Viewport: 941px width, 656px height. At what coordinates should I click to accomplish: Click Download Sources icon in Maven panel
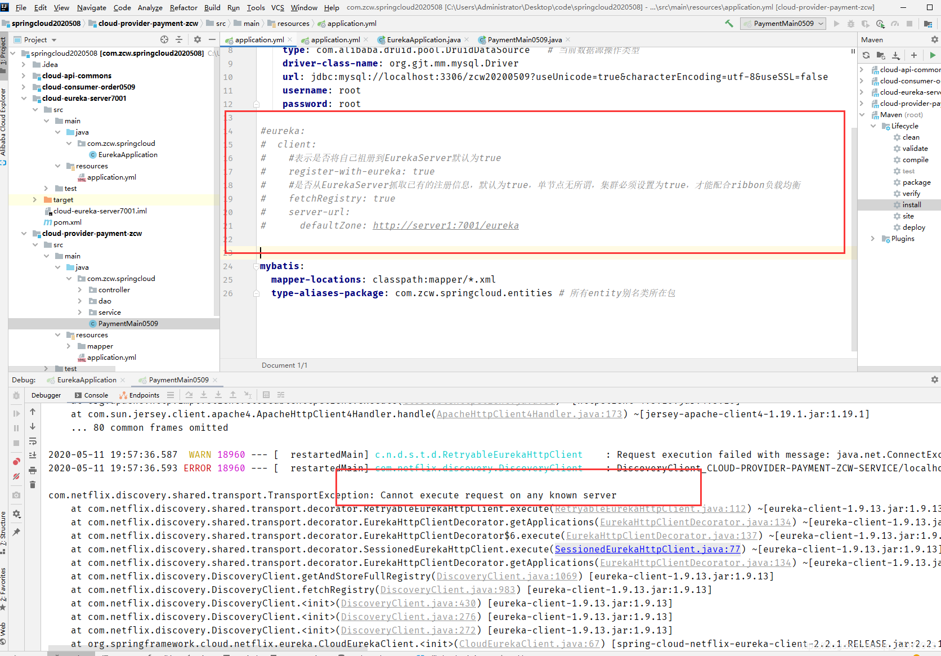click(896, 55)
